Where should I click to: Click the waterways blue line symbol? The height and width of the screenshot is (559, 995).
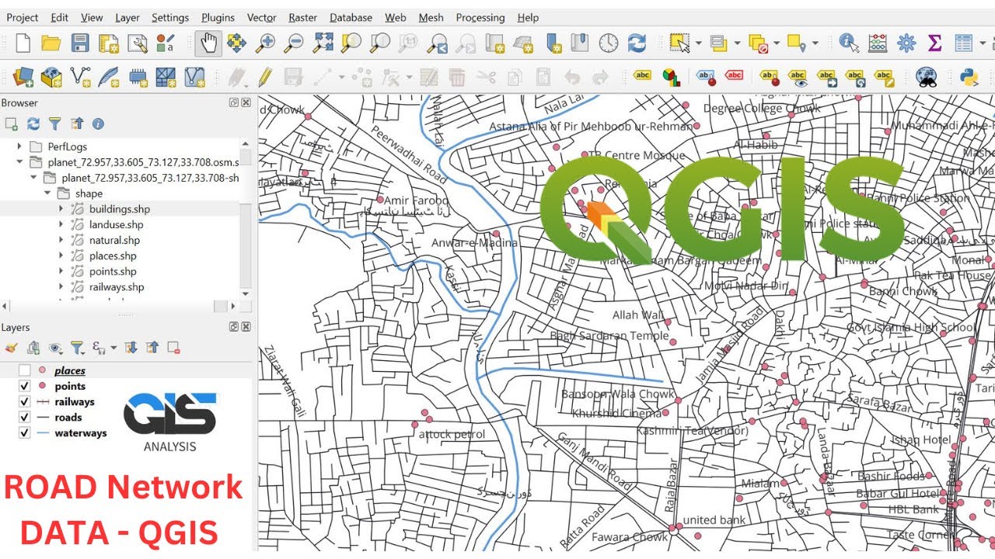pyautogui.click(x=42, y=432)
